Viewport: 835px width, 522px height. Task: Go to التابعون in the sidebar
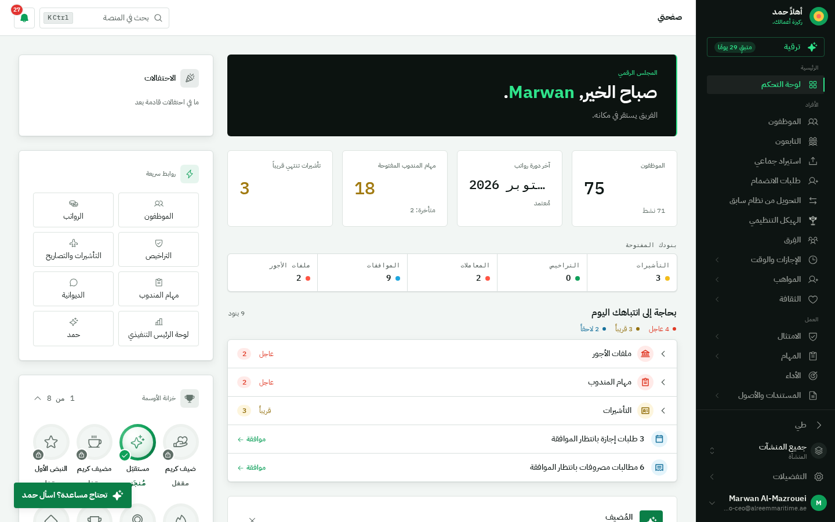765,142
